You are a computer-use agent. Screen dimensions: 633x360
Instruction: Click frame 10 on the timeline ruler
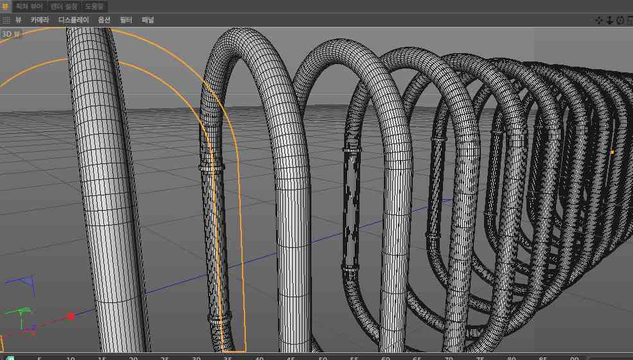coord(71,357)
